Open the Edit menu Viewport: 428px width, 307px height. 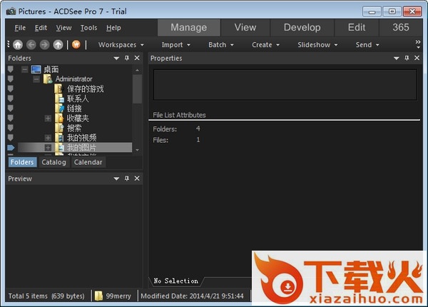click(41, 28)
